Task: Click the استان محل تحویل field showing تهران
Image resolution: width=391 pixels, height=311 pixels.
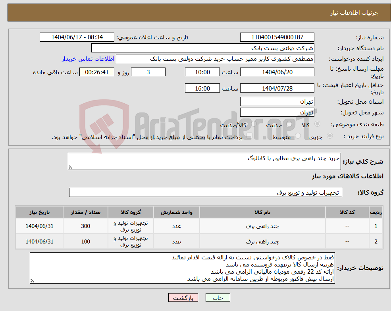Action: pyautogui.click(x=277, y=101)
